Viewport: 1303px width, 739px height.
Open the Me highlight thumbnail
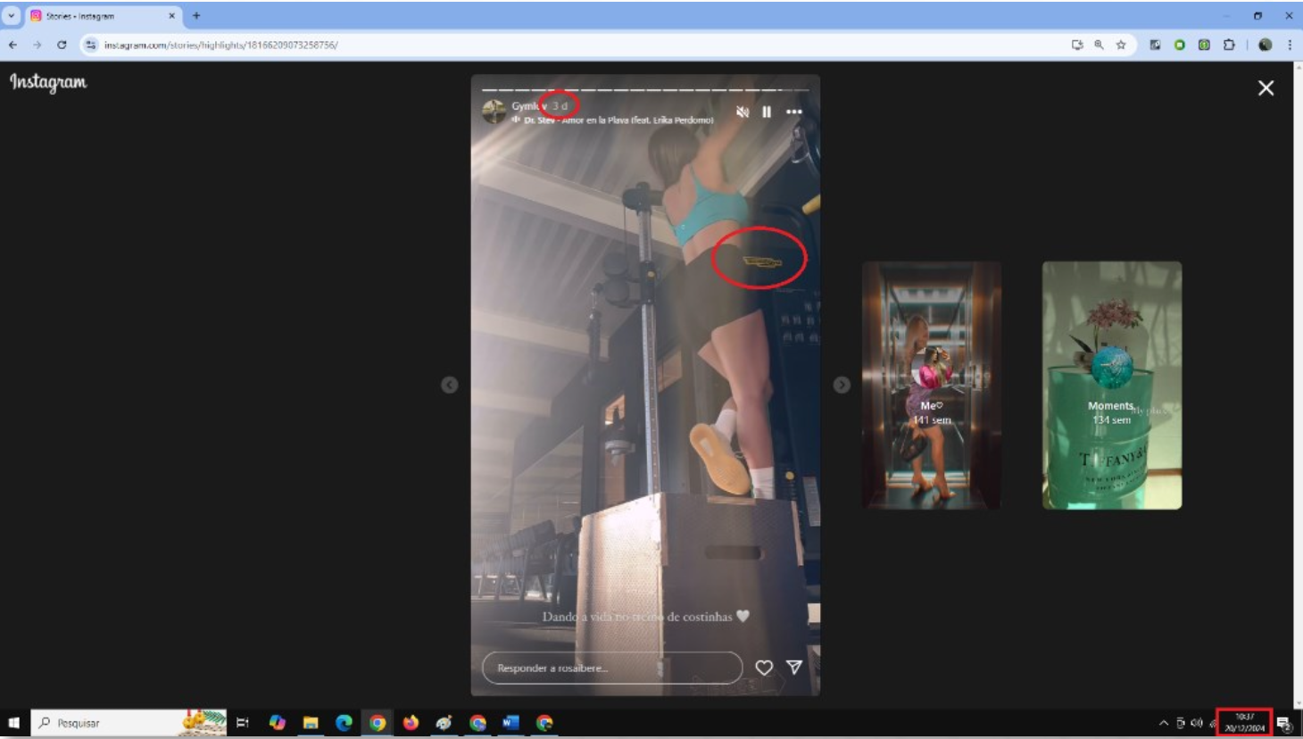931,386
